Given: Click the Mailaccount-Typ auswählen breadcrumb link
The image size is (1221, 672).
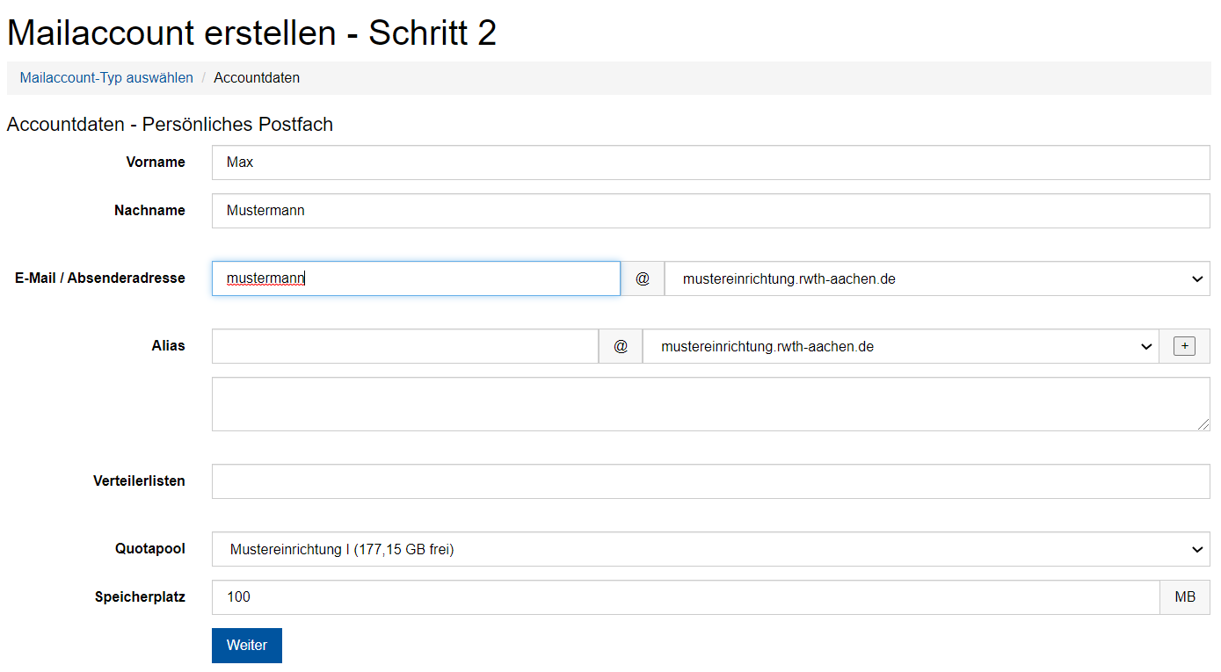Looking at the screenshot, I should (x=105, y=77).
